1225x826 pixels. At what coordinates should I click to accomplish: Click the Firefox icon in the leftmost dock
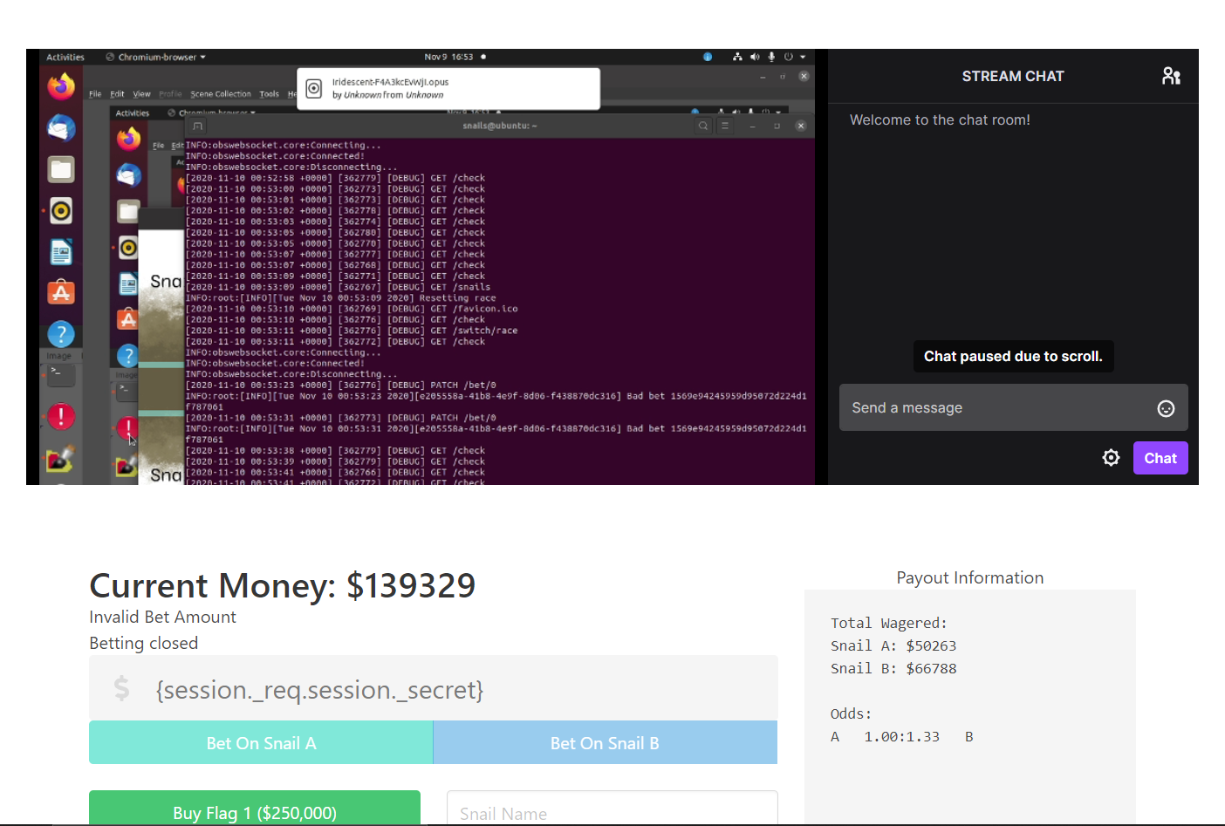point(61,86)
